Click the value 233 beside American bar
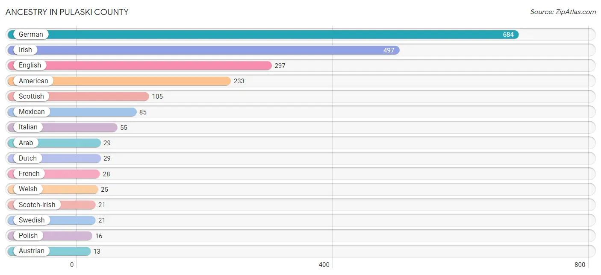This screenshot has height=275, width=601. (239, 81)
